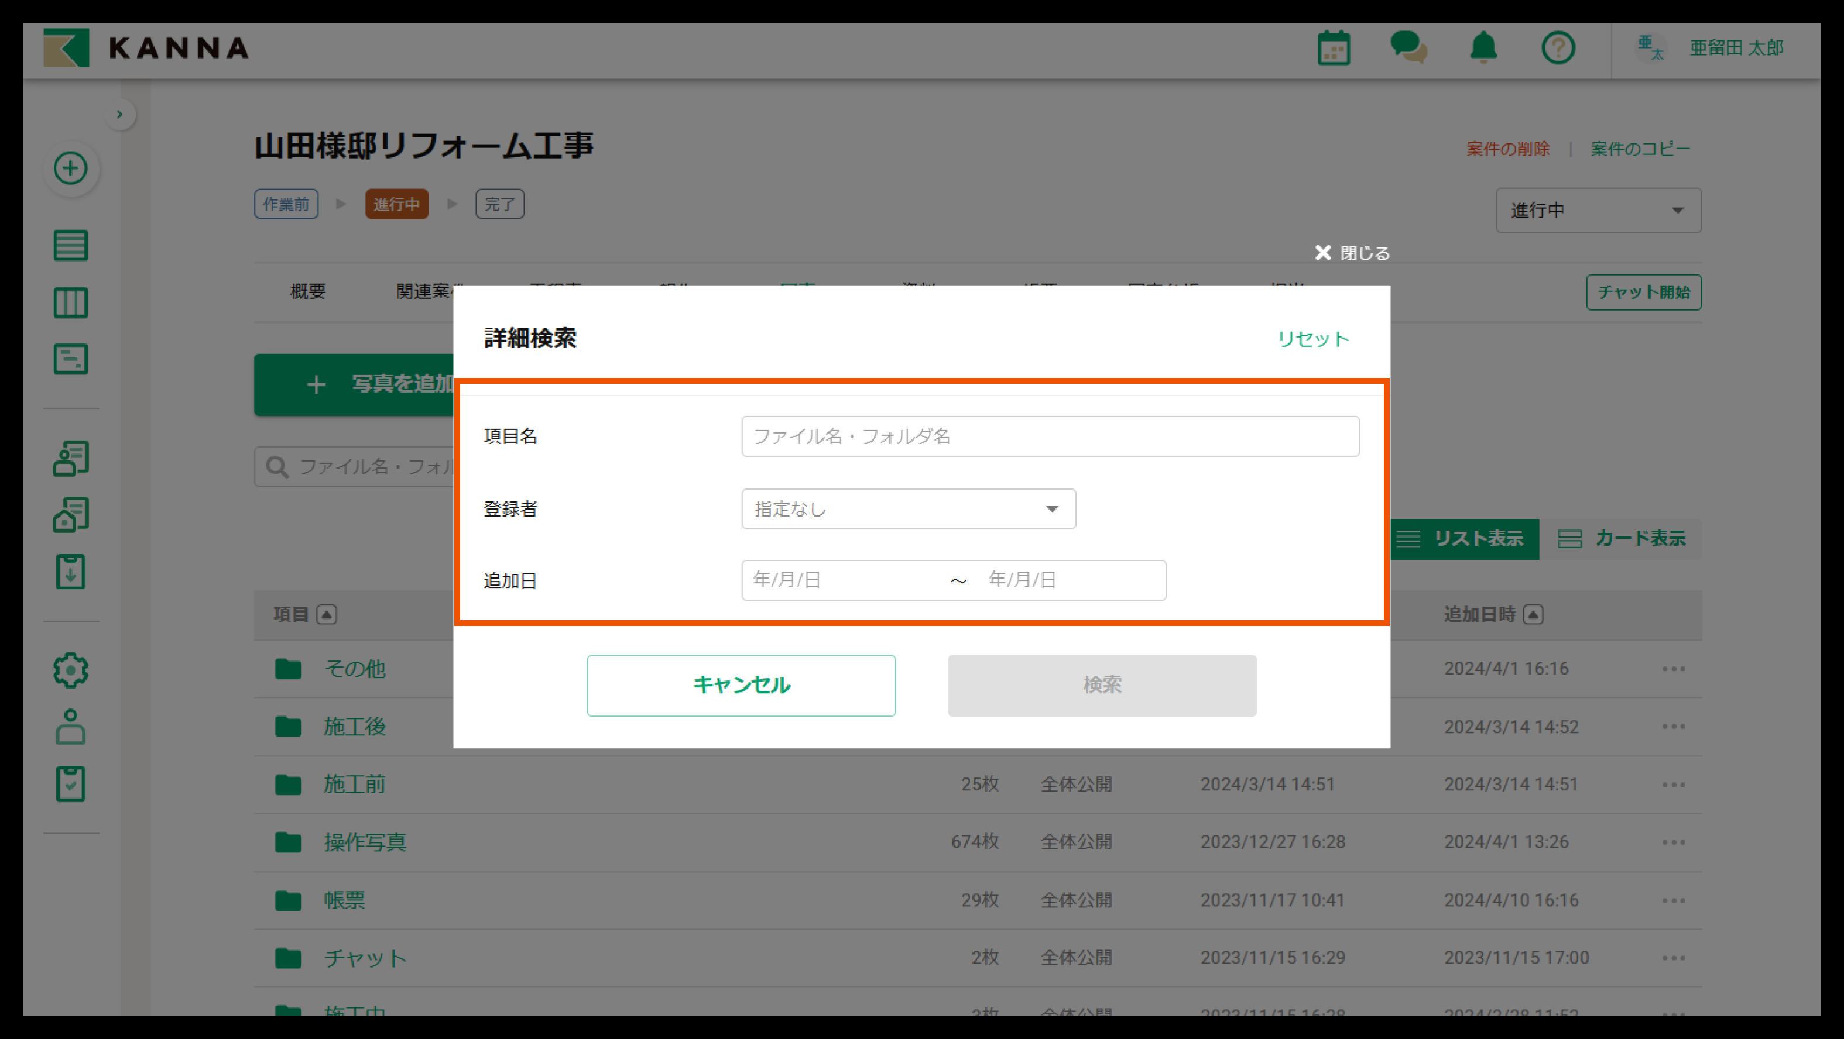Click the リセット link
Viewport: 1844px width, 1039px height.
pyautogui.click(x=1313, y=339)
